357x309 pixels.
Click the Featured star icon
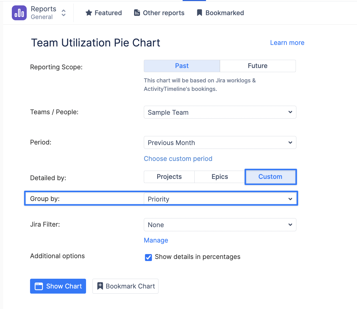89,13
